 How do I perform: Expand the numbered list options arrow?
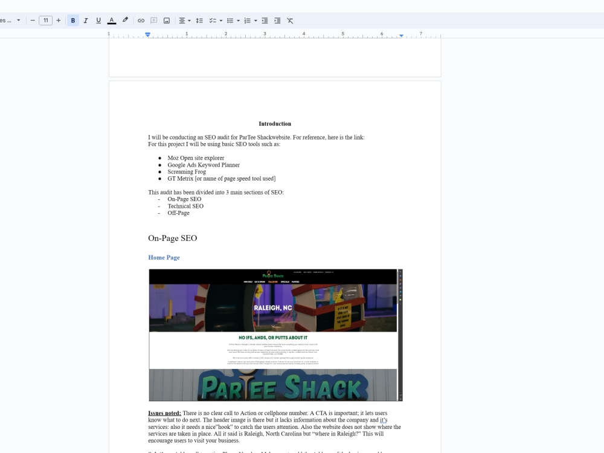255,21
